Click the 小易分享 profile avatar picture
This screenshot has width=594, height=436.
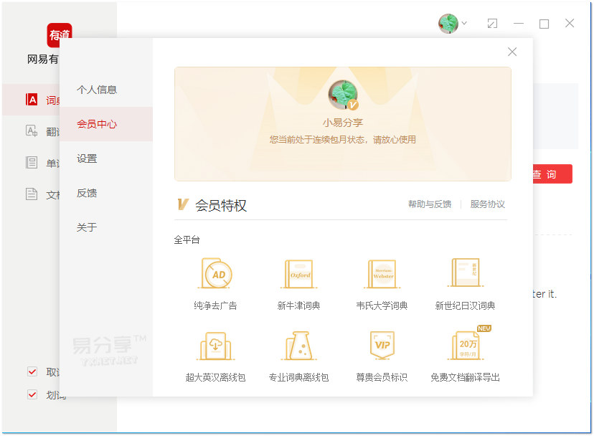[343, 93]
